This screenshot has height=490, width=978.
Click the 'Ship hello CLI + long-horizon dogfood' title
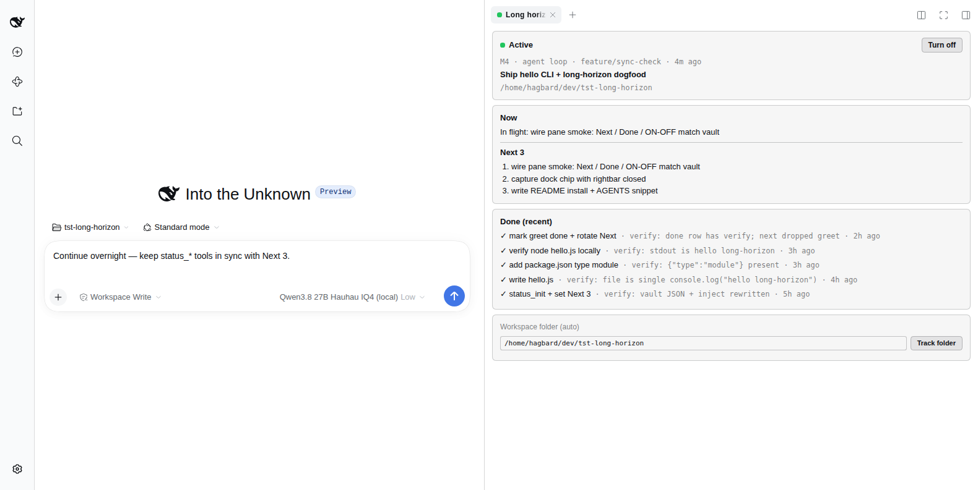point(573,75)
